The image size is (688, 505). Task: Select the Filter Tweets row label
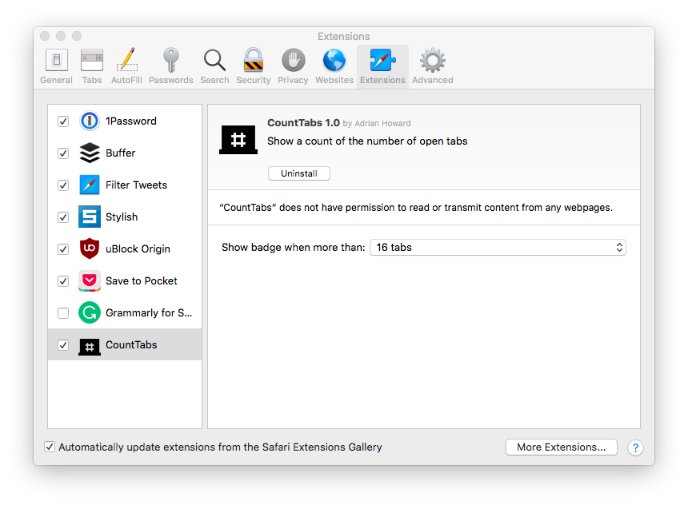click(137, 185)
